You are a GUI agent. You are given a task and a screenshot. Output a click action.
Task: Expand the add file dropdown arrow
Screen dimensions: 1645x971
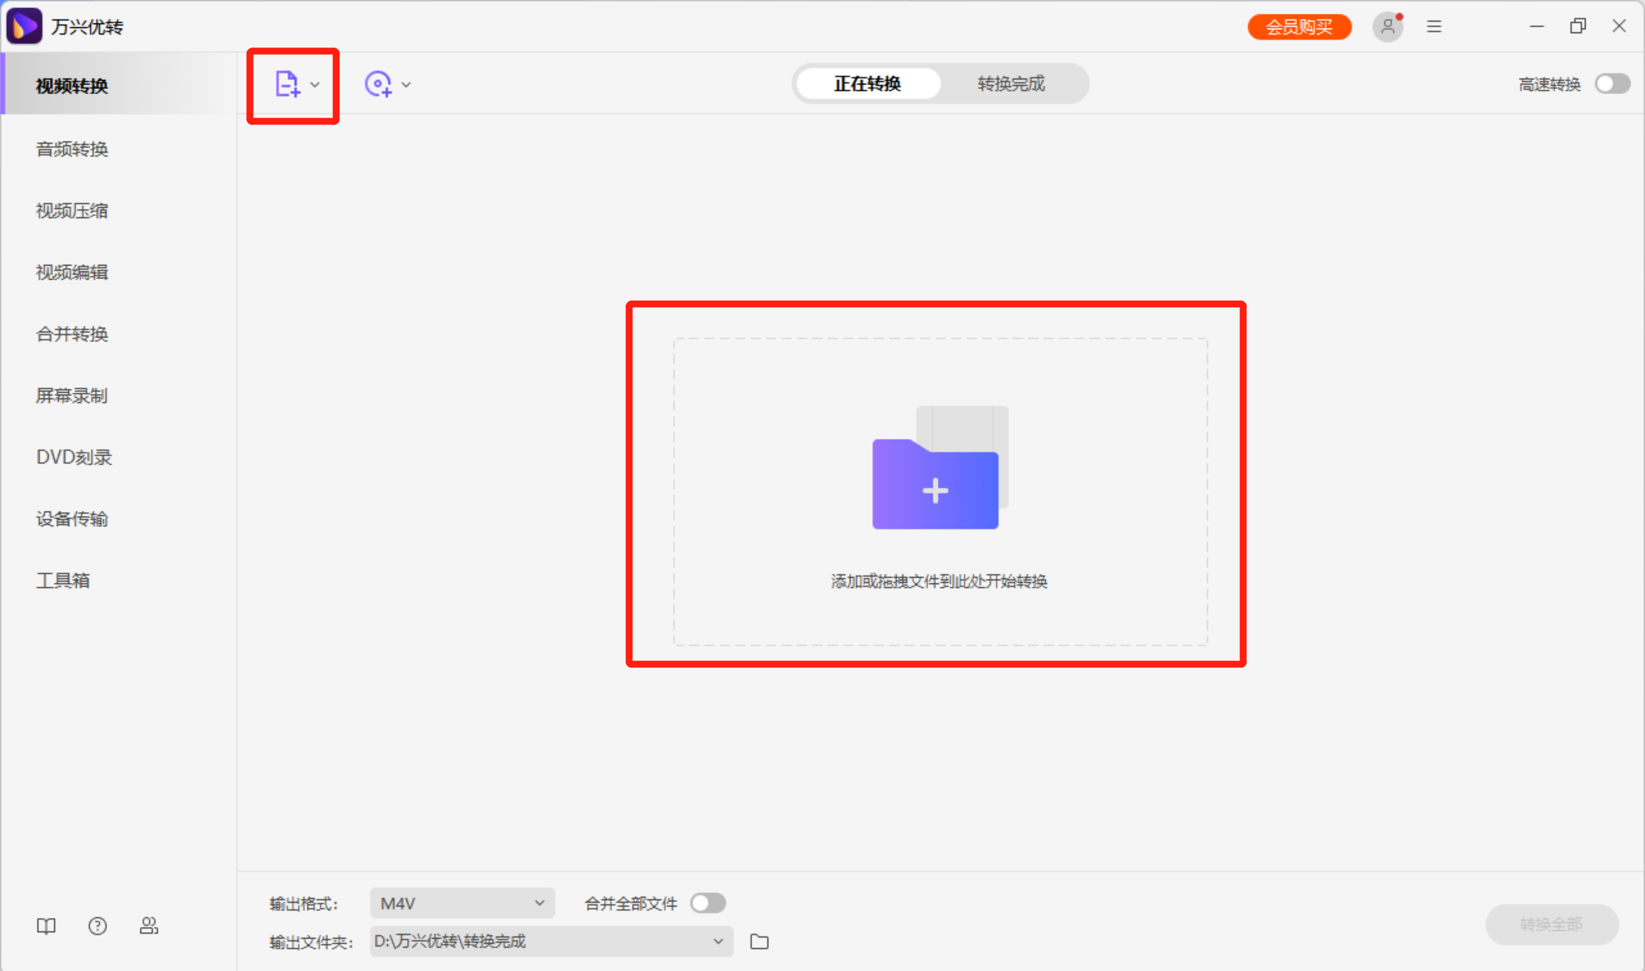tap(315, 84)
